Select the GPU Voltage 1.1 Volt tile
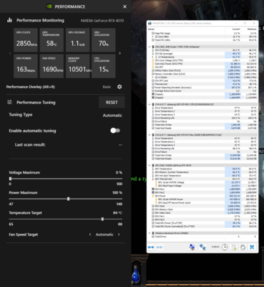 pos(78,40)
